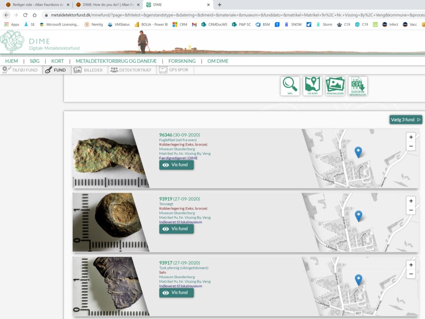
Task: Switch to Rediger side browser tab
Action: [x=38, y=5]
